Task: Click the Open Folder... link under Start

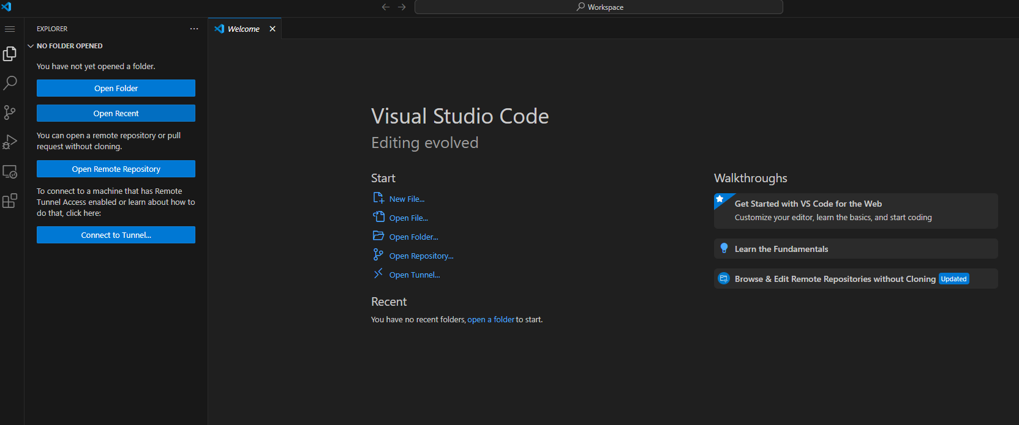Action: tap(414, 237)
